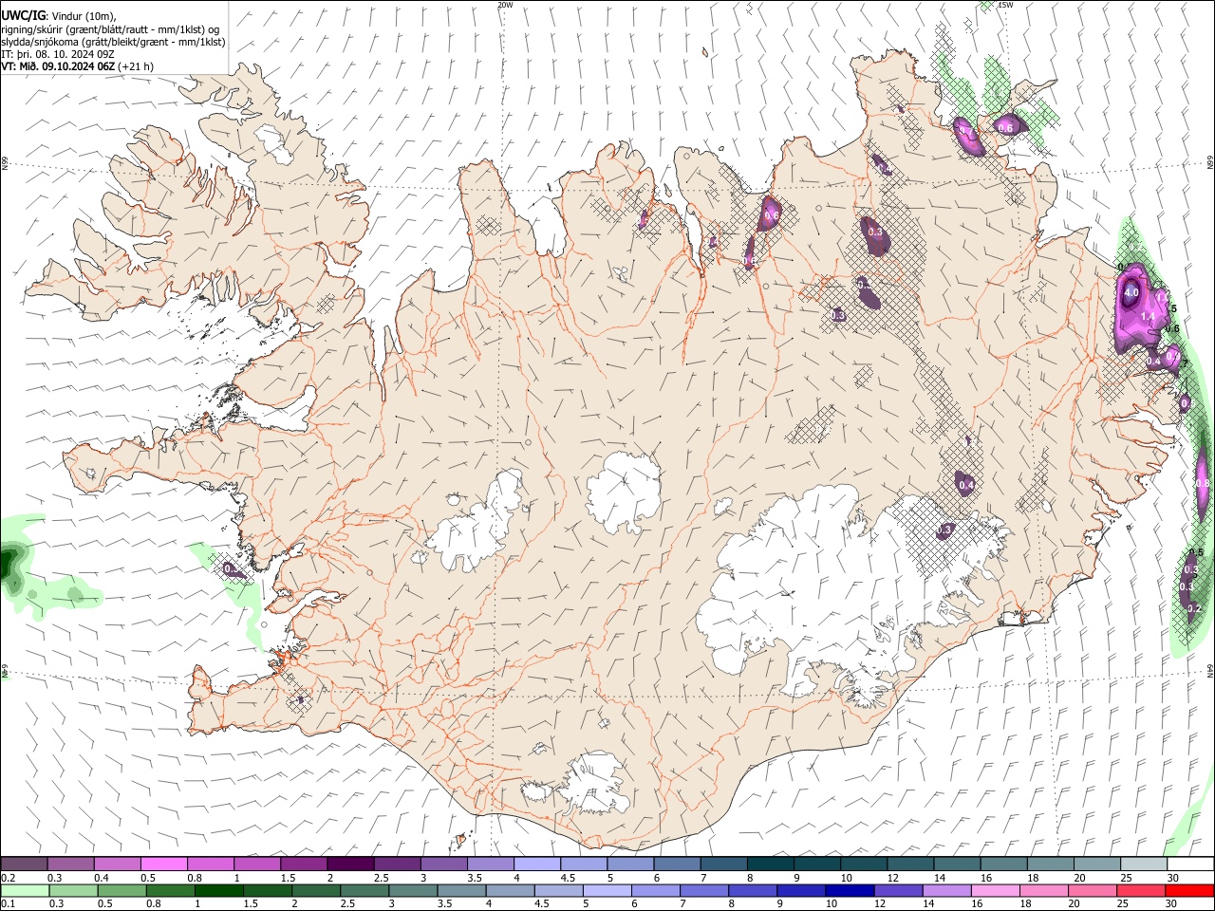The width and height of the screenshot is (1215, 911).
Task: Select the darkest green 1–1.5 rain scale swatch
Action: (218, 890)
